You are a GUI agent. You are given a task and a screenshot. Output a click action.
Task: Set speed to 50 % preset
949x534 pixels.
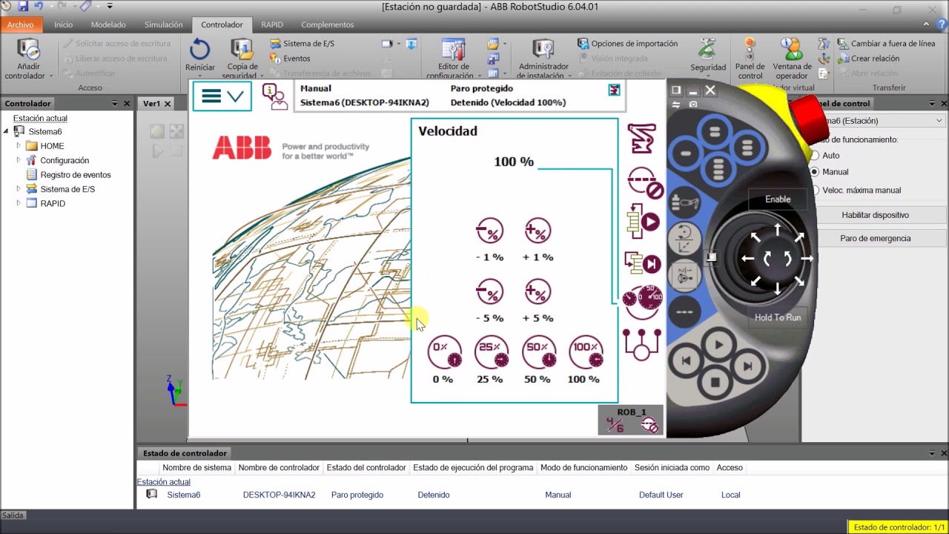point(538,352)
